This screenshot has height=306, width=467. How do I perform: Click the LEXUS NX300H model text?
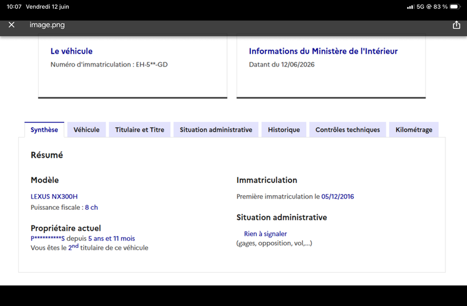[x=54, y=196]
